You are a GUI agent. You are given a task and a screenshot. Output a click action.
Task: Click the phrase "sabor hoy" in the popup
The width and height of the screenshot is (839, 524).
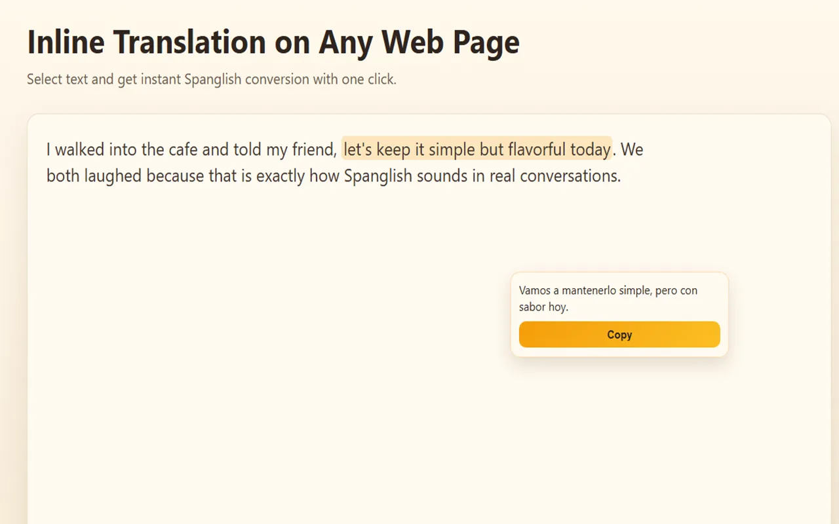tap(543, 307)
